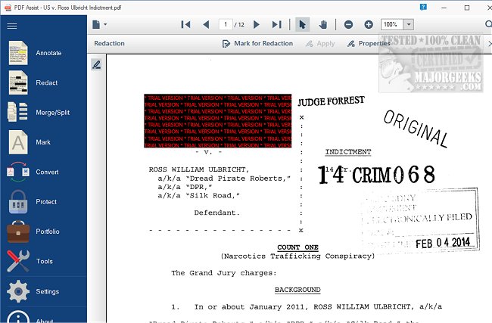Click Mark for Redaction

tap(257, 44)
